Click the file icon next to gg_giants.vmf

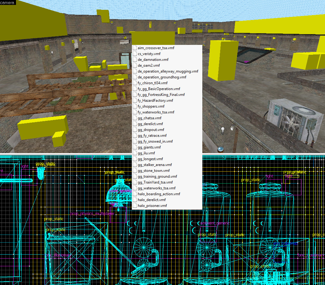point(134,147)
